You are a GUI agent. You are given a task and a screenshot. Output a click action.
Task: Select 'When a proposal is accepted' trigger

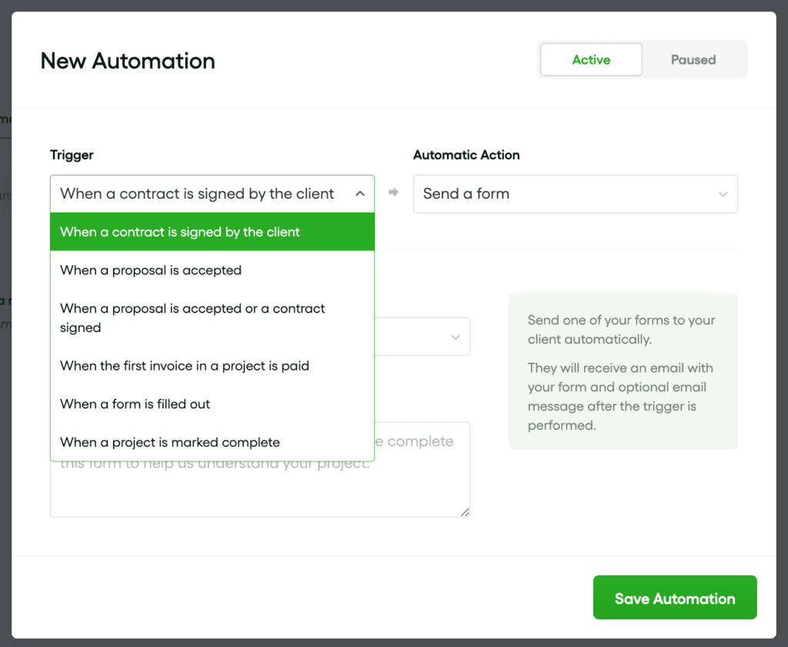click(x=212, y=270)
